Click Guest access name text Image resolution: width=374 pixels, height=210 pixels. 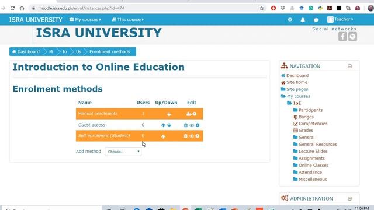(92, 125)
